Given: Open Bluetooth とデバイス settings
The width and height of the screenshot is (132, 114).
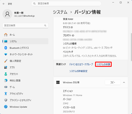Looking at the screenshot, I should coord(25,48).
